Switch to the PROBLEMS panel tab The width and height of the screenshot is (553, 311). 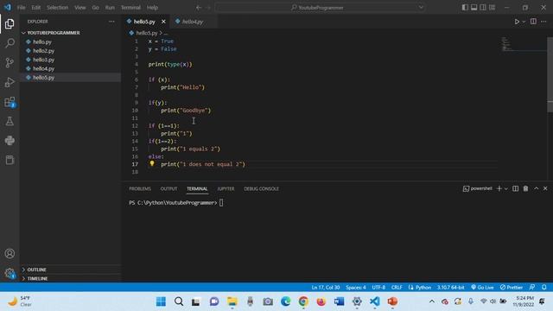tap(140, 188)
